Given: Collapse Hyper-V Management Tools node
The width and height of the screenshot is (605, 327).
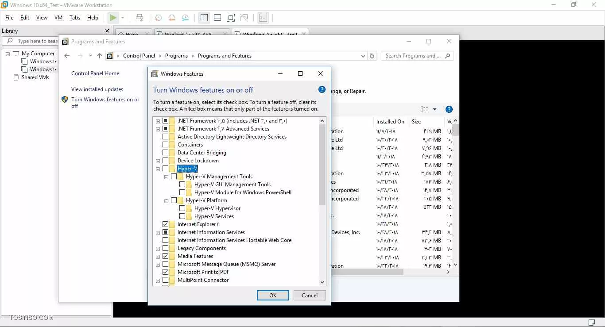Looking at the screenshot, I should pos(167,177).
